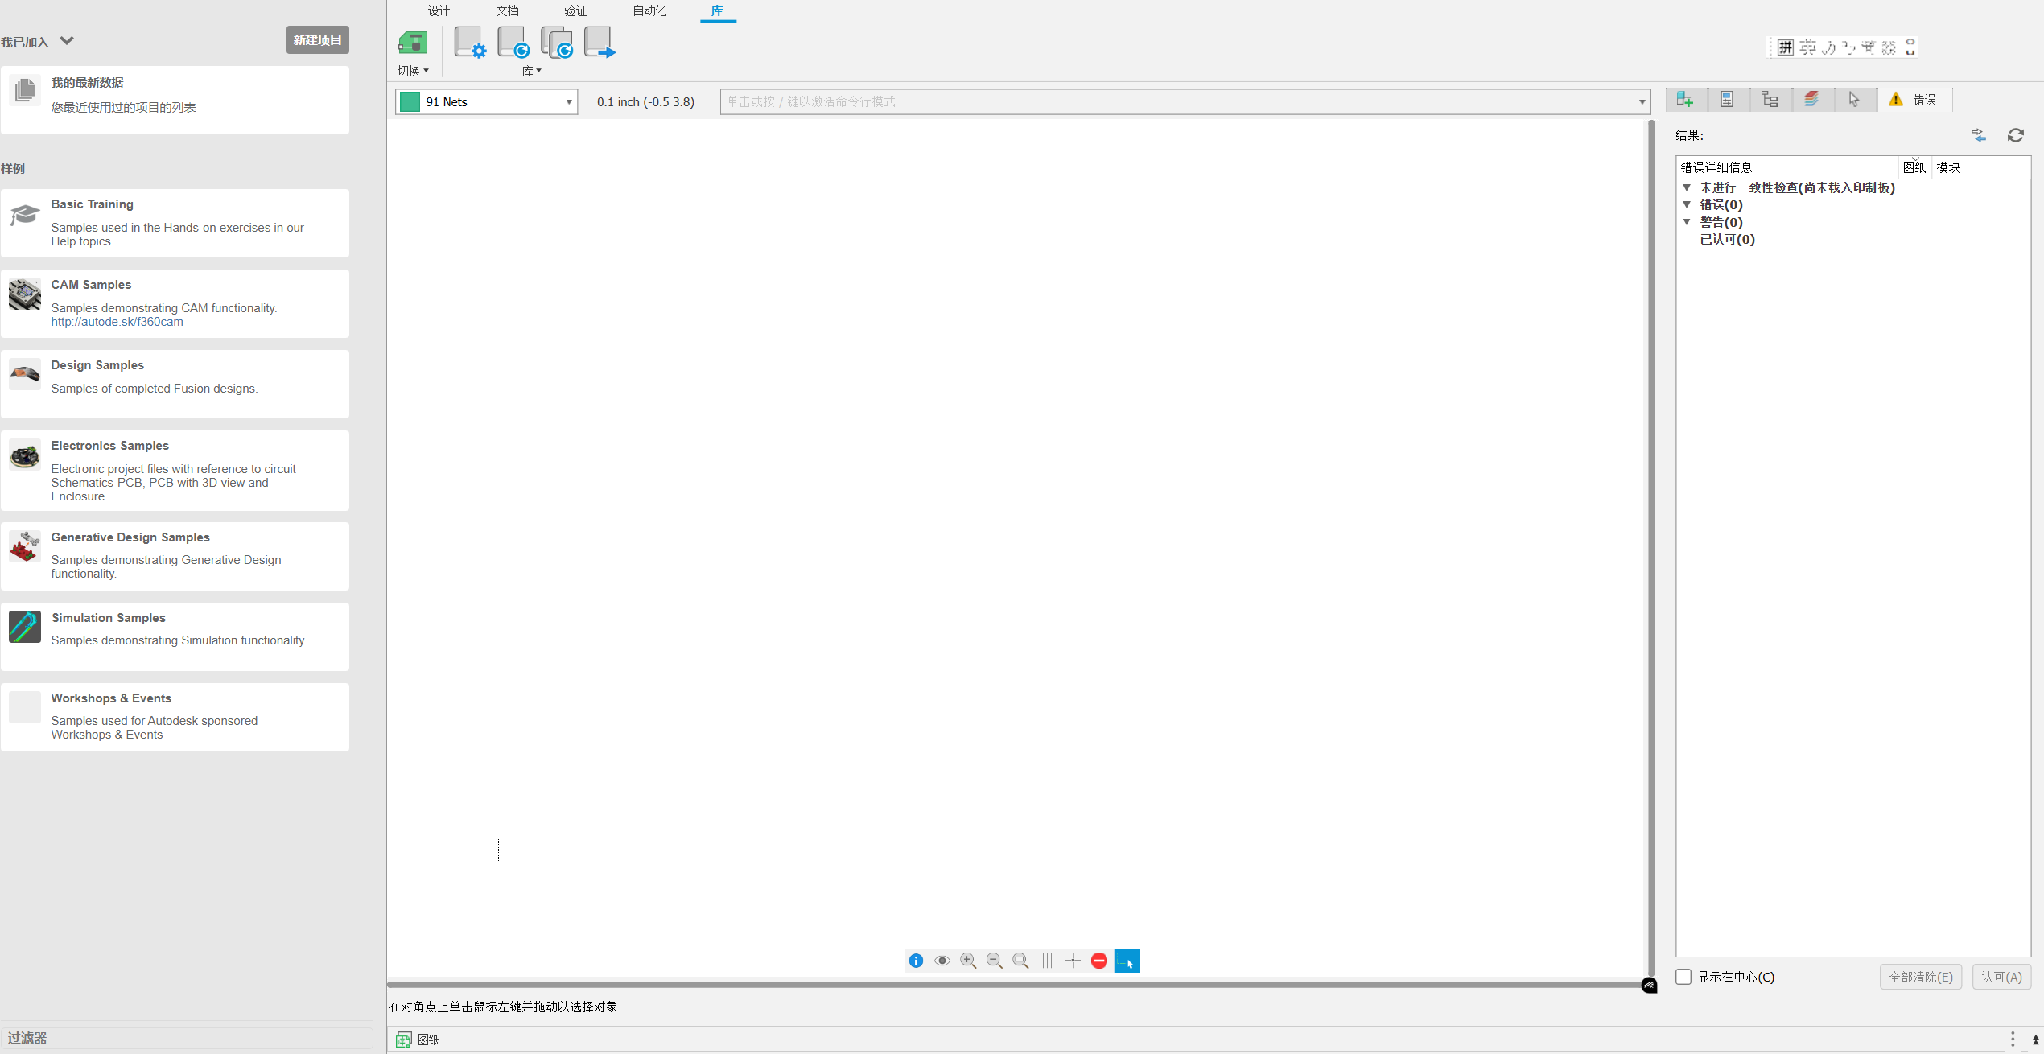Open the design hierarchy tree icon
Image resolution: width=2044 pixels, height=1054 pixels.
(1770, 99)
